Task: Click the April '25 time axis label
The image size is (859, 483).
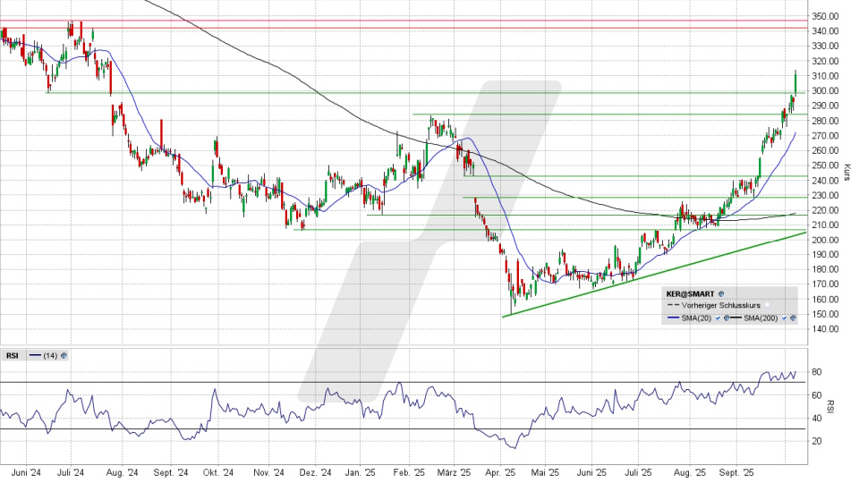Action: click(499, 472)
